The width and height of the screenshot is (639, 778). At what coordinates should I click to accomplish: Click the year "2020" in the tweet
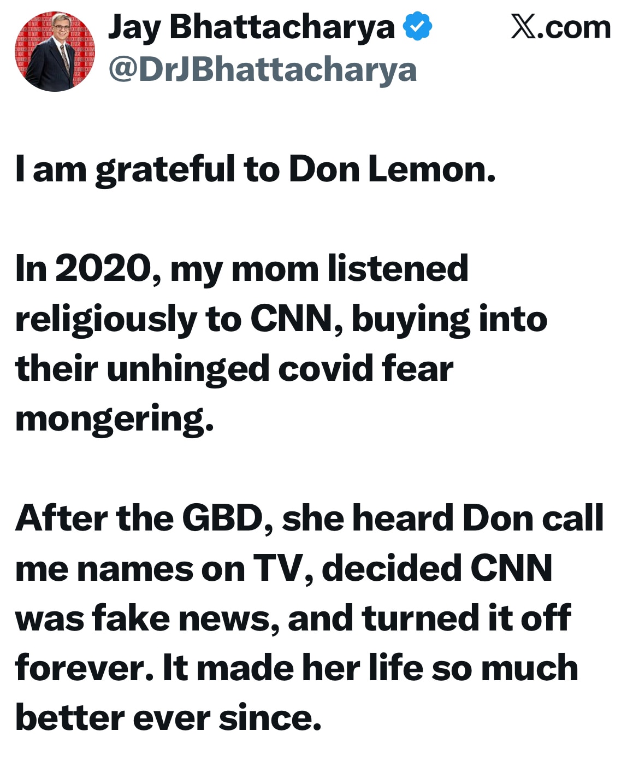pyautogui.click(x=102, y=269)
